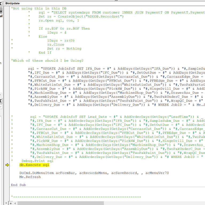Image resolution: width=205 pixels, height=205 pixels.
Task: Click the commented AssemblyDue AddOrderDays line
Action: coord(117,149)
